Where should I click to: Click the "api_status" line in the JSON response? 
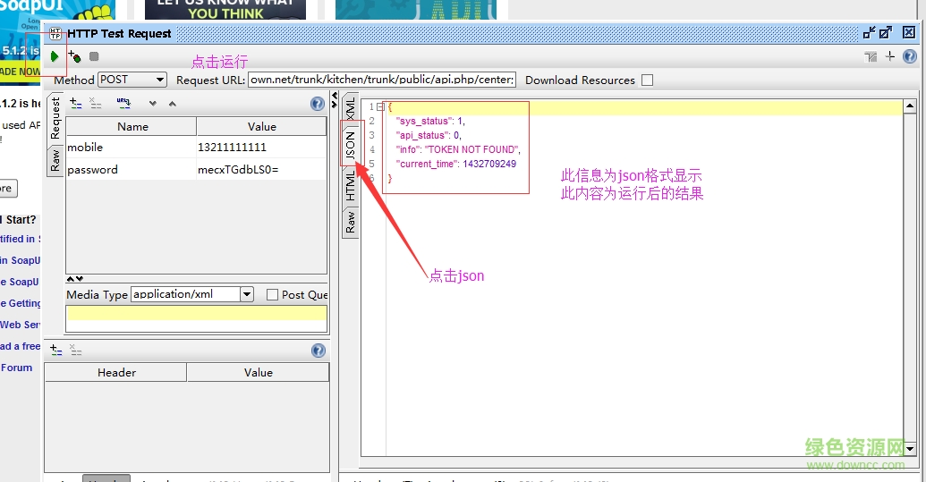click(429, 135)
